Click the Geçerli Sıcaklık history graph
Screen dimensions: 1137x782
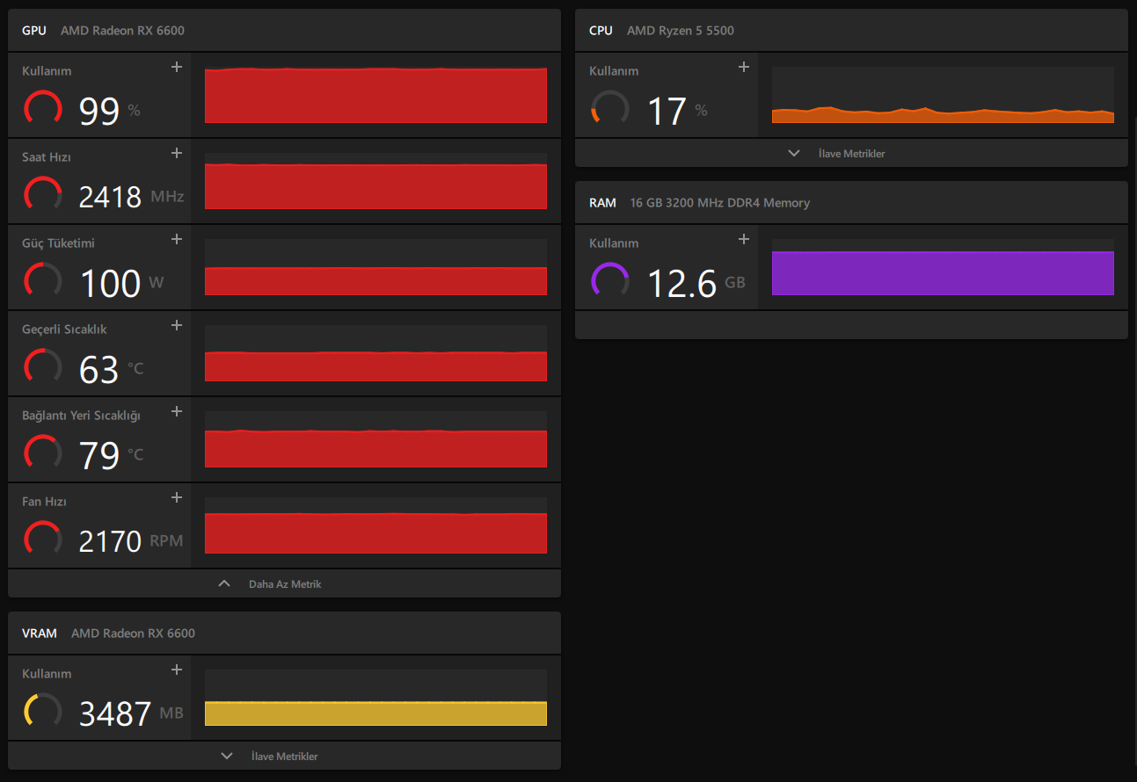(x=375, y=353)
